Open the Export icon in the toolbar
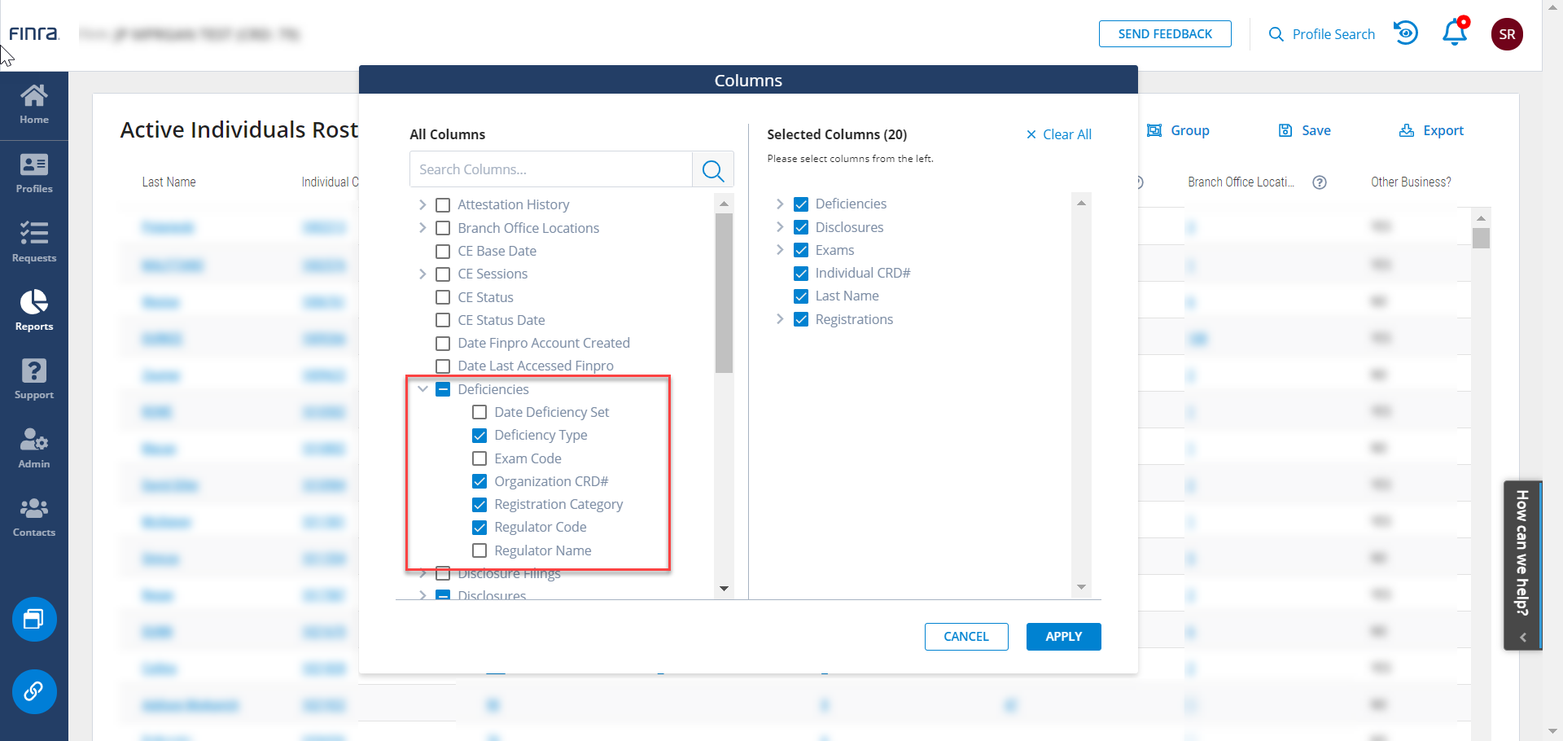1563x741 pixels. point(1407,130)
